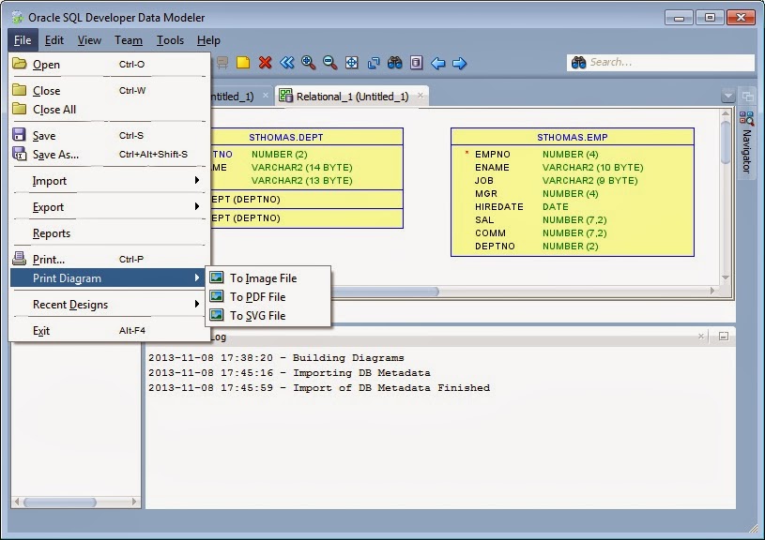
Task: Select the STHOMAS.EMP table header
Action: coord(573,138)
